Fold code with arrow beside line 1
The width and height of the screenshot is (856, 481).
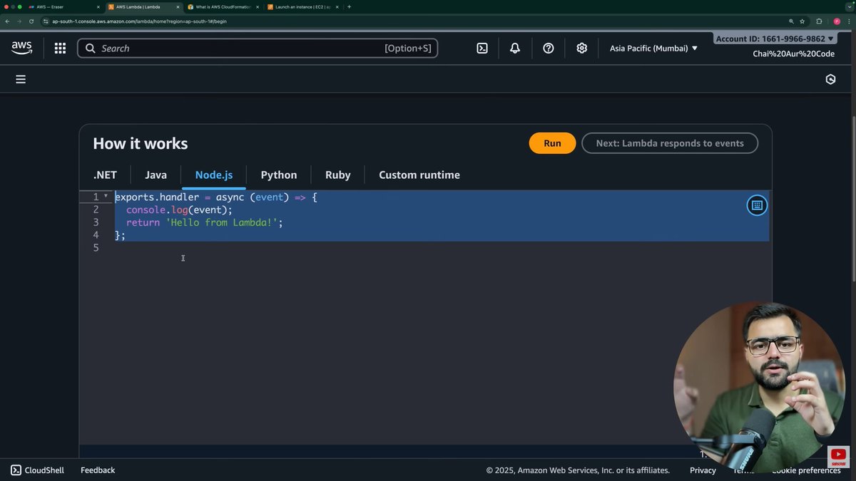(x=106, y=197)
